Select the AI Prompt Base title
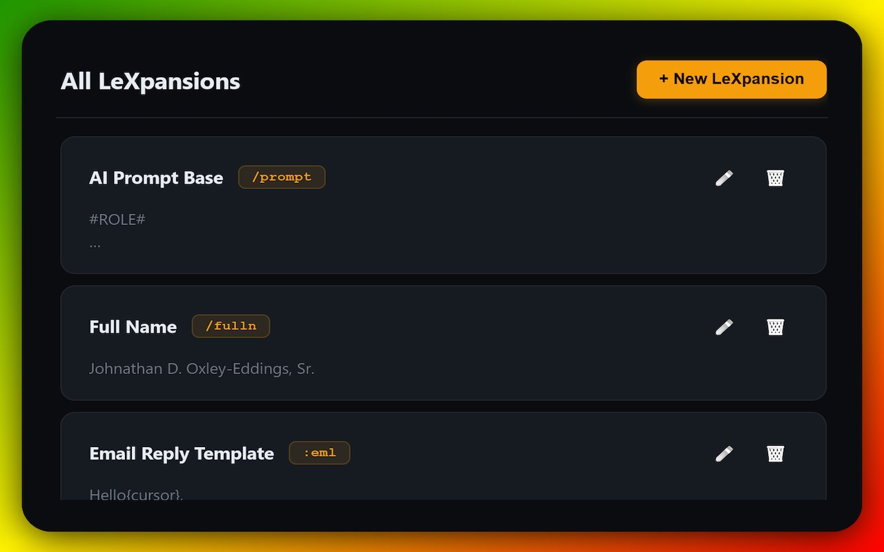The width and height of the screenshot is (884, 552). pyautogui.click(x=156, y=178)
